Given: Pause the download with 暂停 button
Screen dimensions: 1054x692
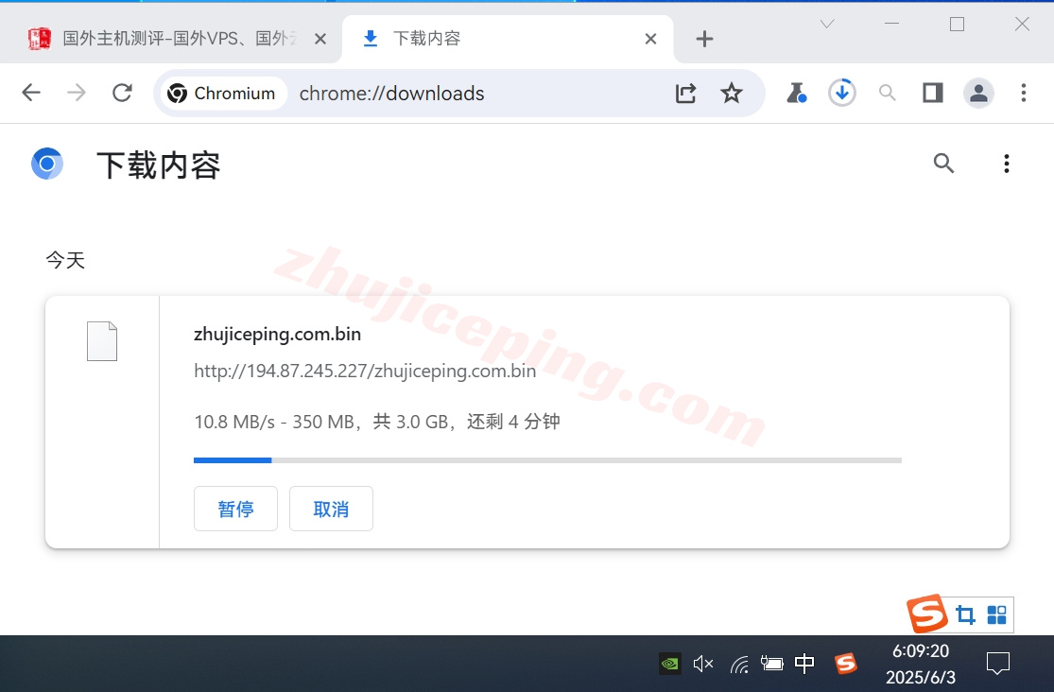Looking at the screenshot, I should click(x=236, y=509).
